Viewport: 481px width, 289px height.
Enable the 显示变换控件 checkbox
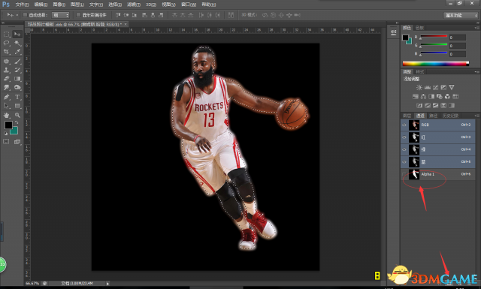coord(78,15)
